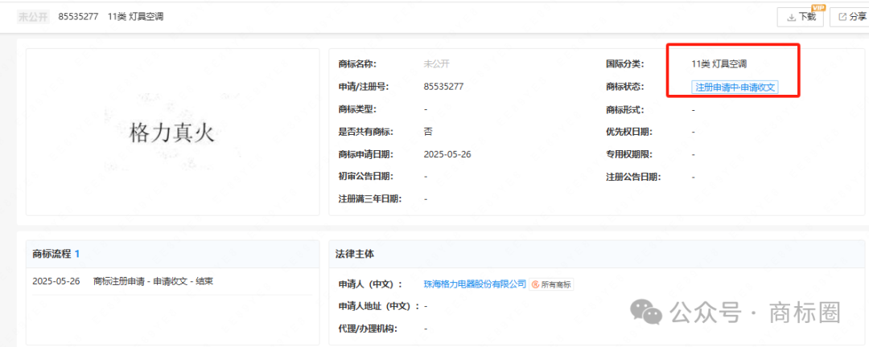Click the 所有商标 tag button

point(551,284)
